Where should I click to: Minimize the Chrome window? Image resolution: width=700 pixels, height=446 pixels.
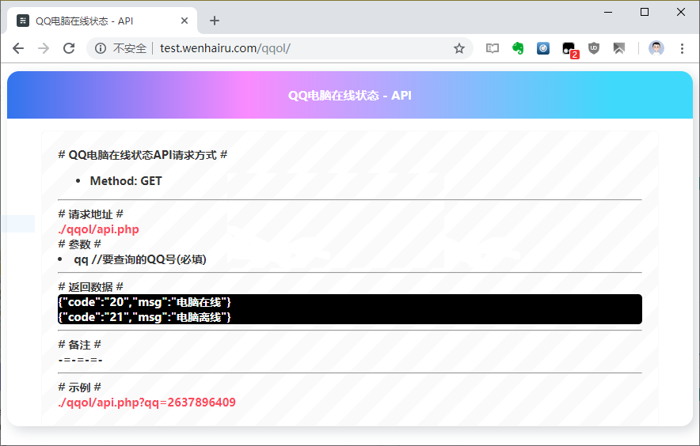[608, 12]
